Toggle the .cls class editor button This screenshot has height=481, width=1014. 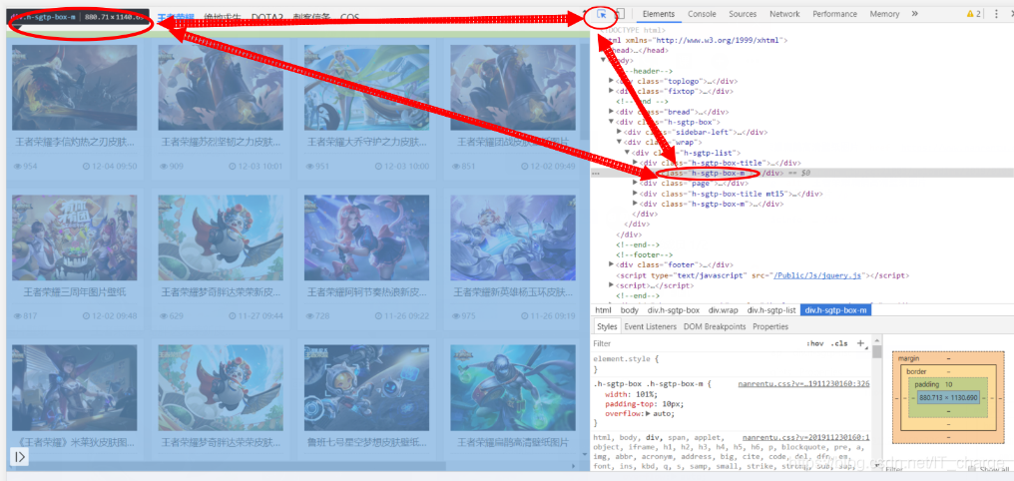tap(839, 343)
